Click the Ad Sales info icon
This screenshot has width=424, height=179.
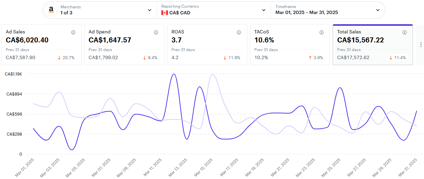pyautogui.click(x=73, y=32)
